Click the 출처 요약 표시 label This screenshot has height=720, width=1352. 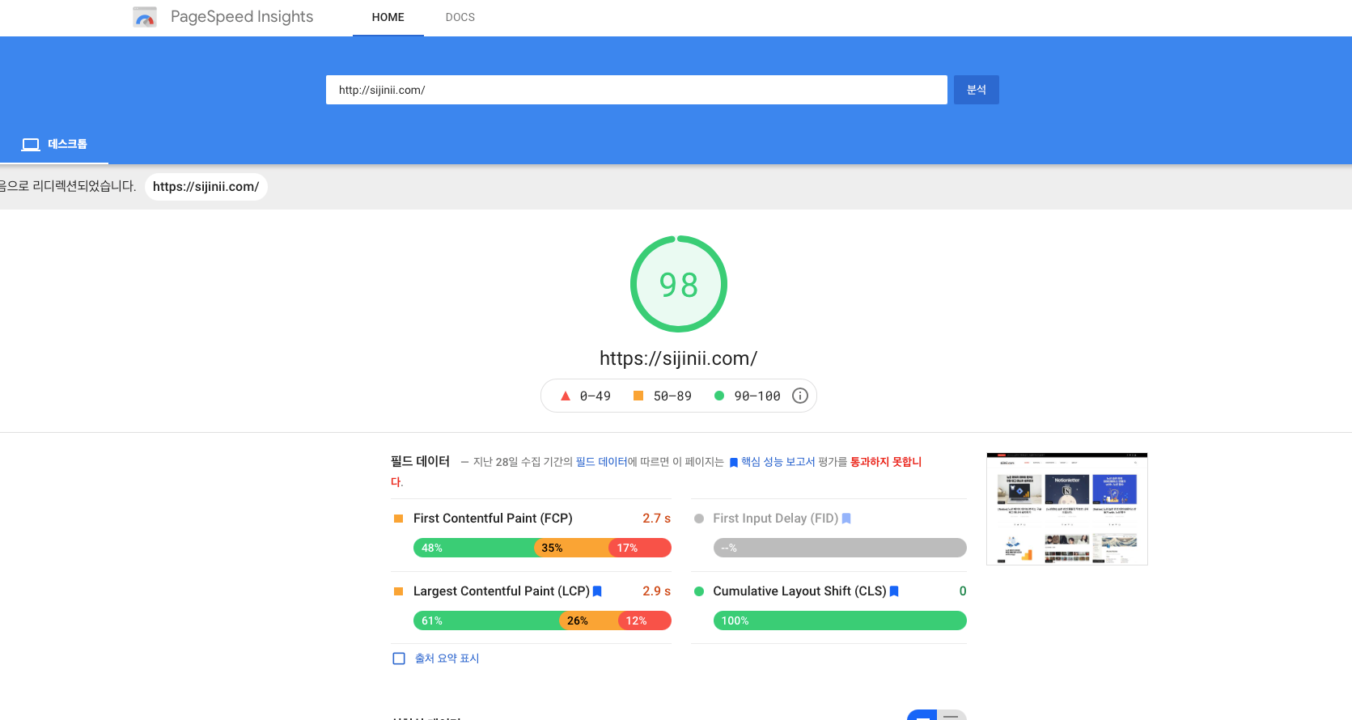click(x=447, y=659)
